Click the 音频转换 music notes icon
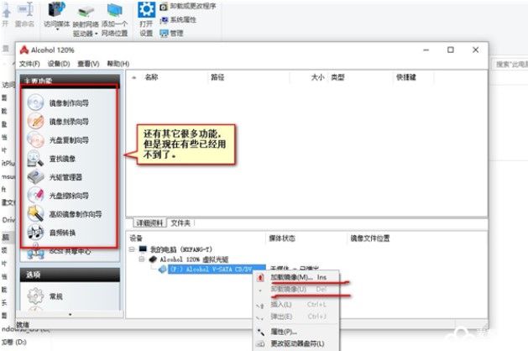Screen dimensions: 528x351 coord(35,232)
